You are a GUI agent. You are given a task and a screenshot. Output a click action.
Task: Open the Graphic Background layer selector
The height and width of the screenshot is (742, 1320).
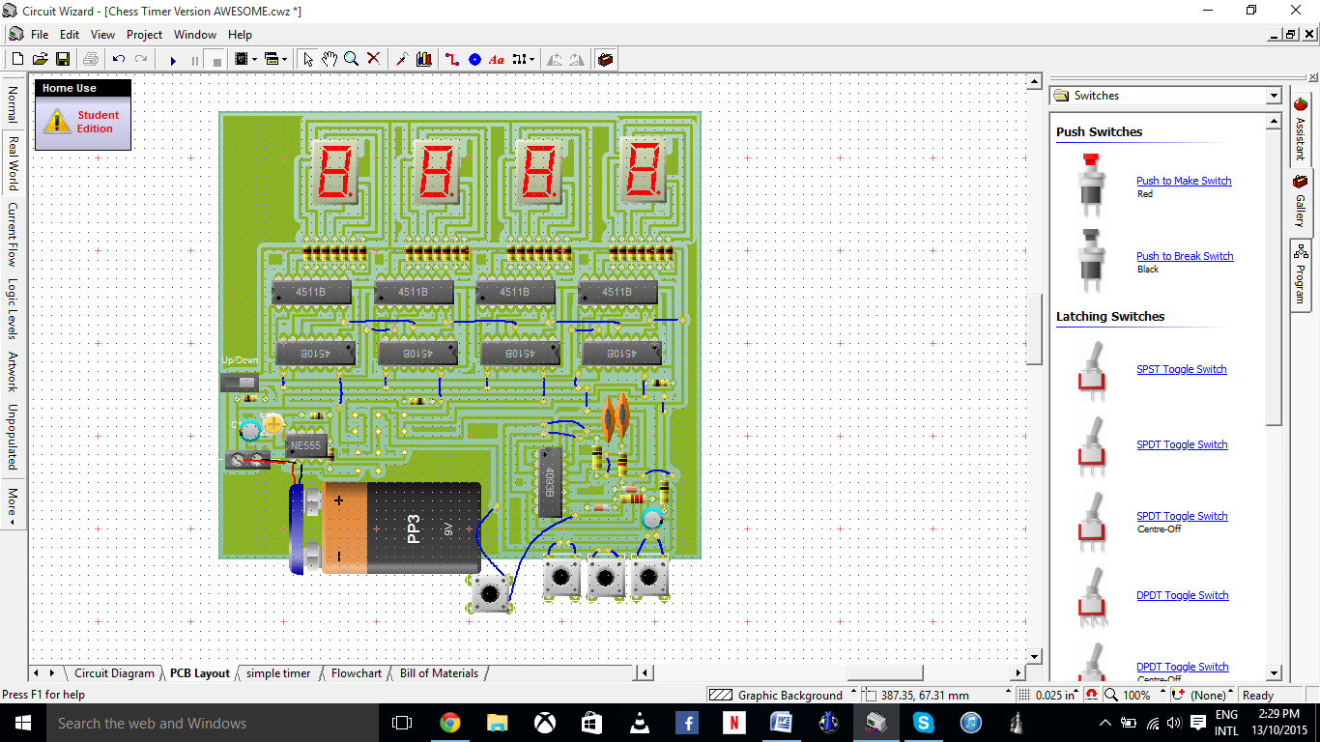click(x=783, y=695)
